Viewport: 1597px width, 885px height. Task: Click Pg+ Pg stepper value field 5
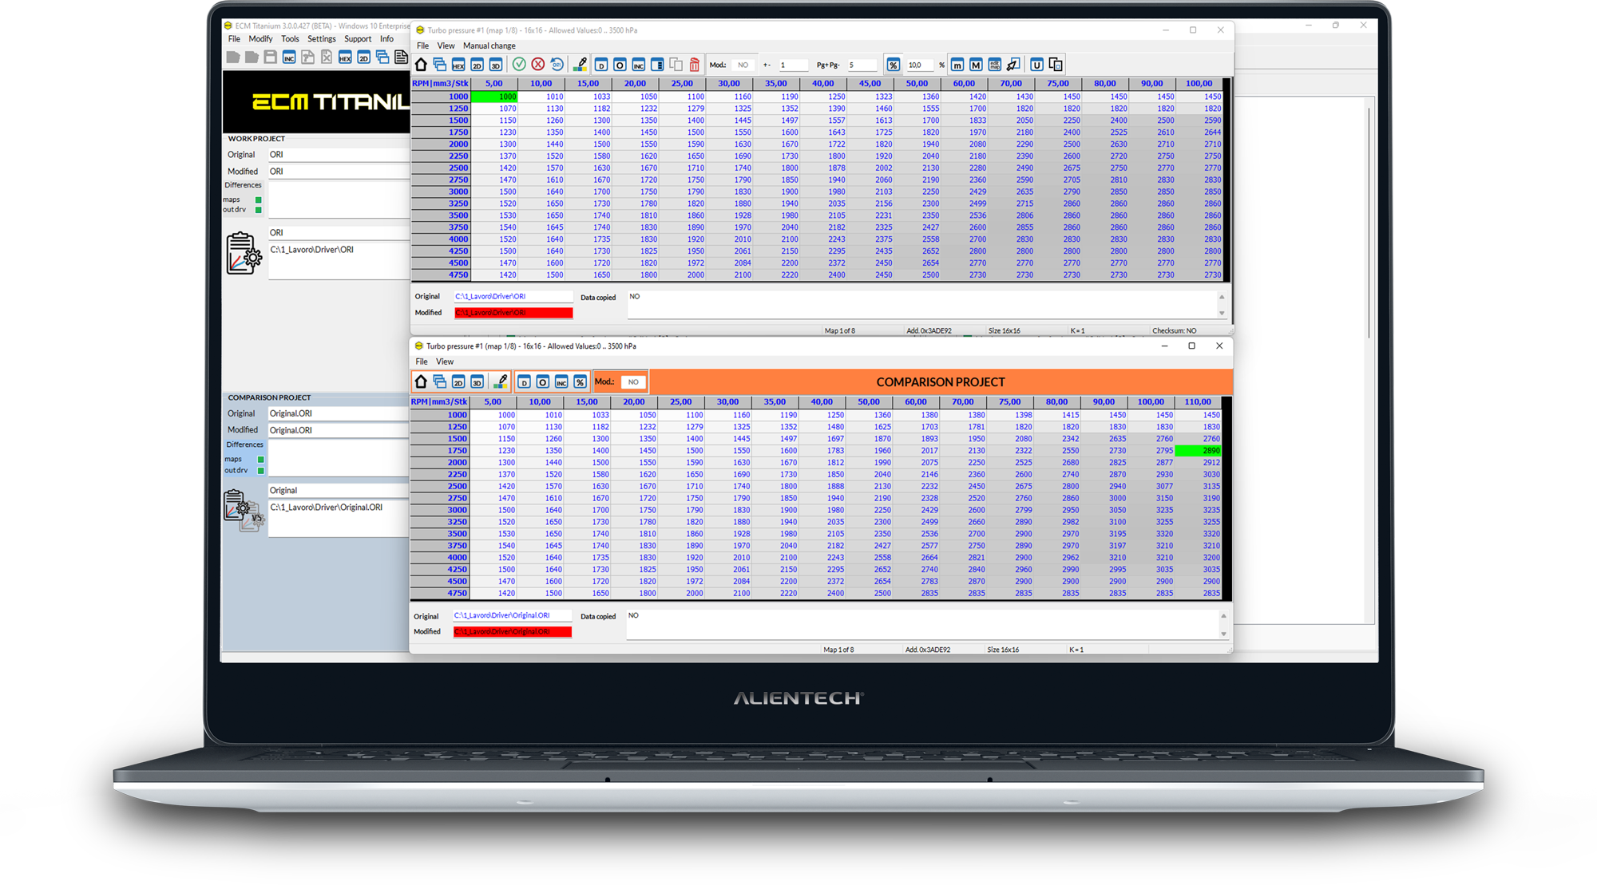coord(866,65)
